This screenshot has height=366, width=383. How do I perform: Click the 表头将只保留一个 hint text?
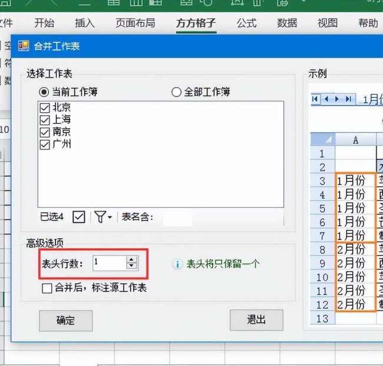[x=223, y=264]
